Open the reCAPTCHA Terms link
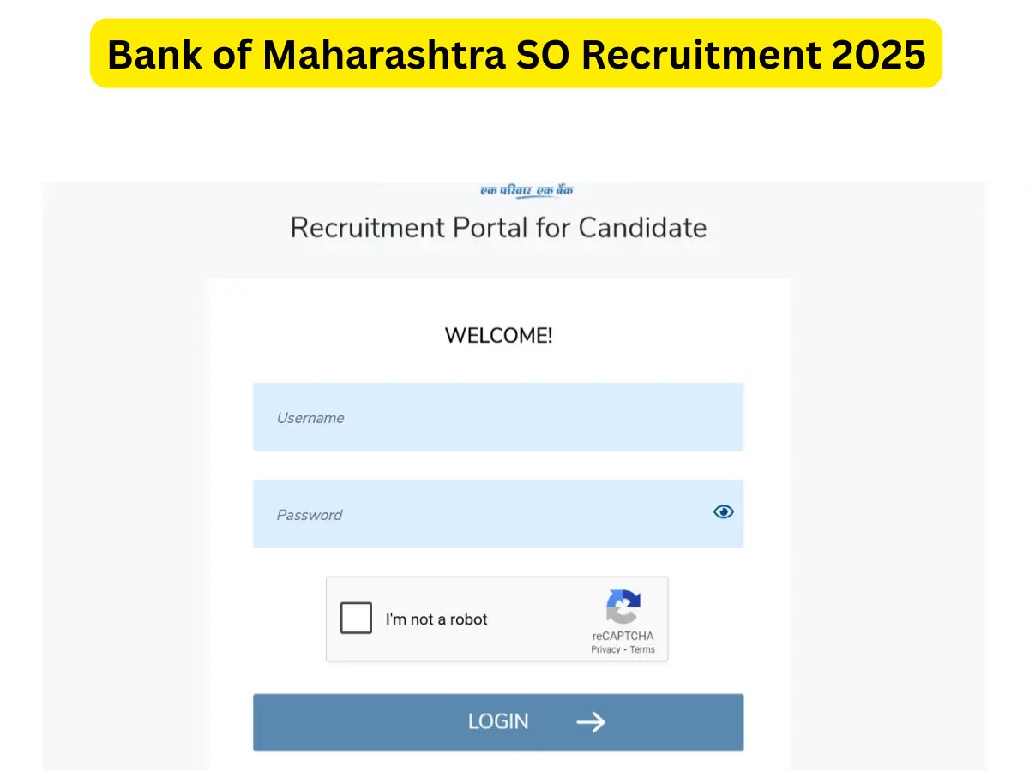 (642, 649)
